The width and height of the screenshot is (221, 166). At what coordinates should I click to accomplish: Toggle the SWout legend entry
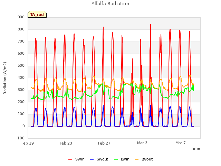[x=99, y=159]
